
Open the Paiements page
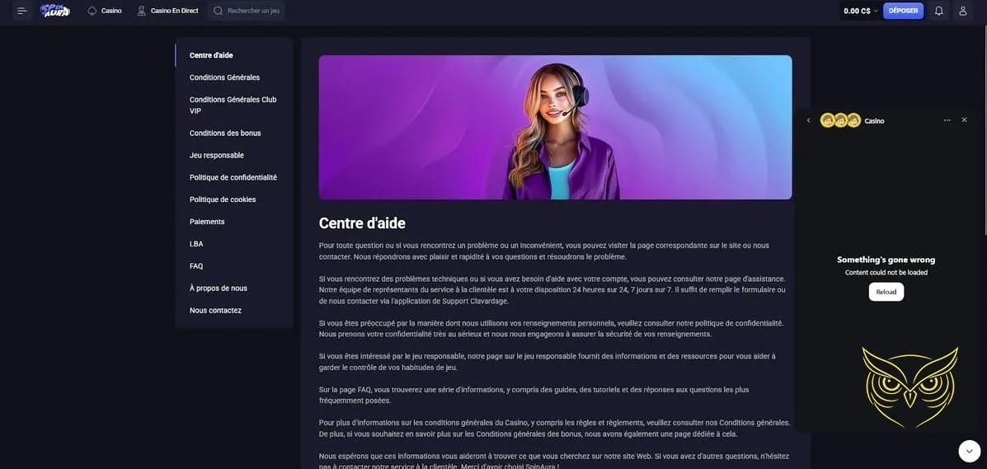pyautogui.click(x=207, y=222)
